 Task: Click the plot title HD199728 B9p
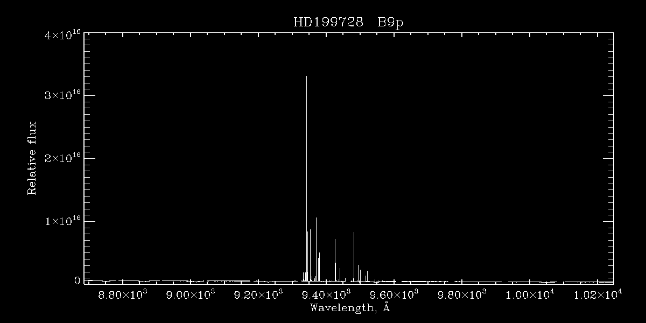348,22
